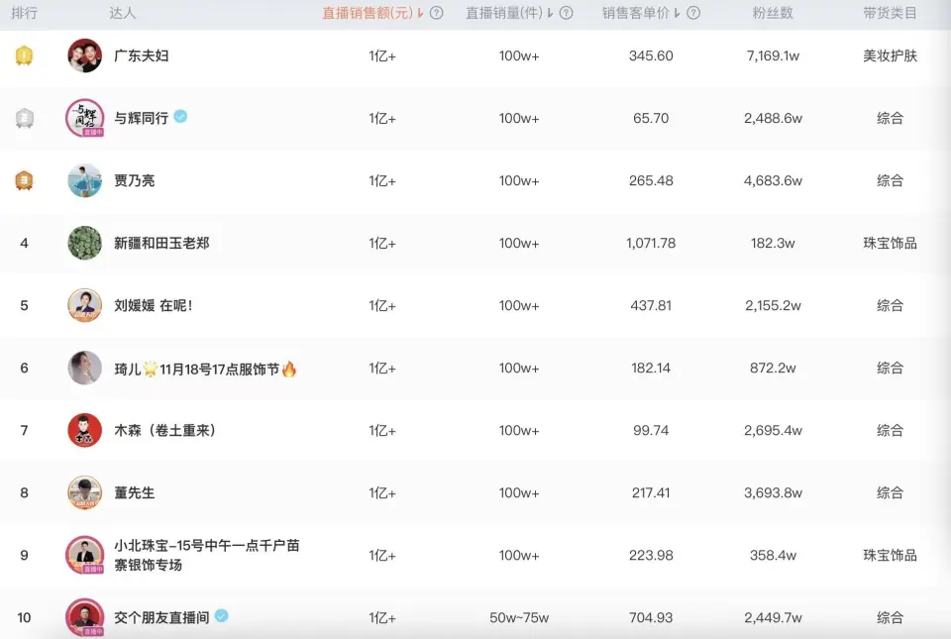Screen dimensions: 951x639
Task: Click verified badge next to 交个朋友直播间
Action: [222, 616]
